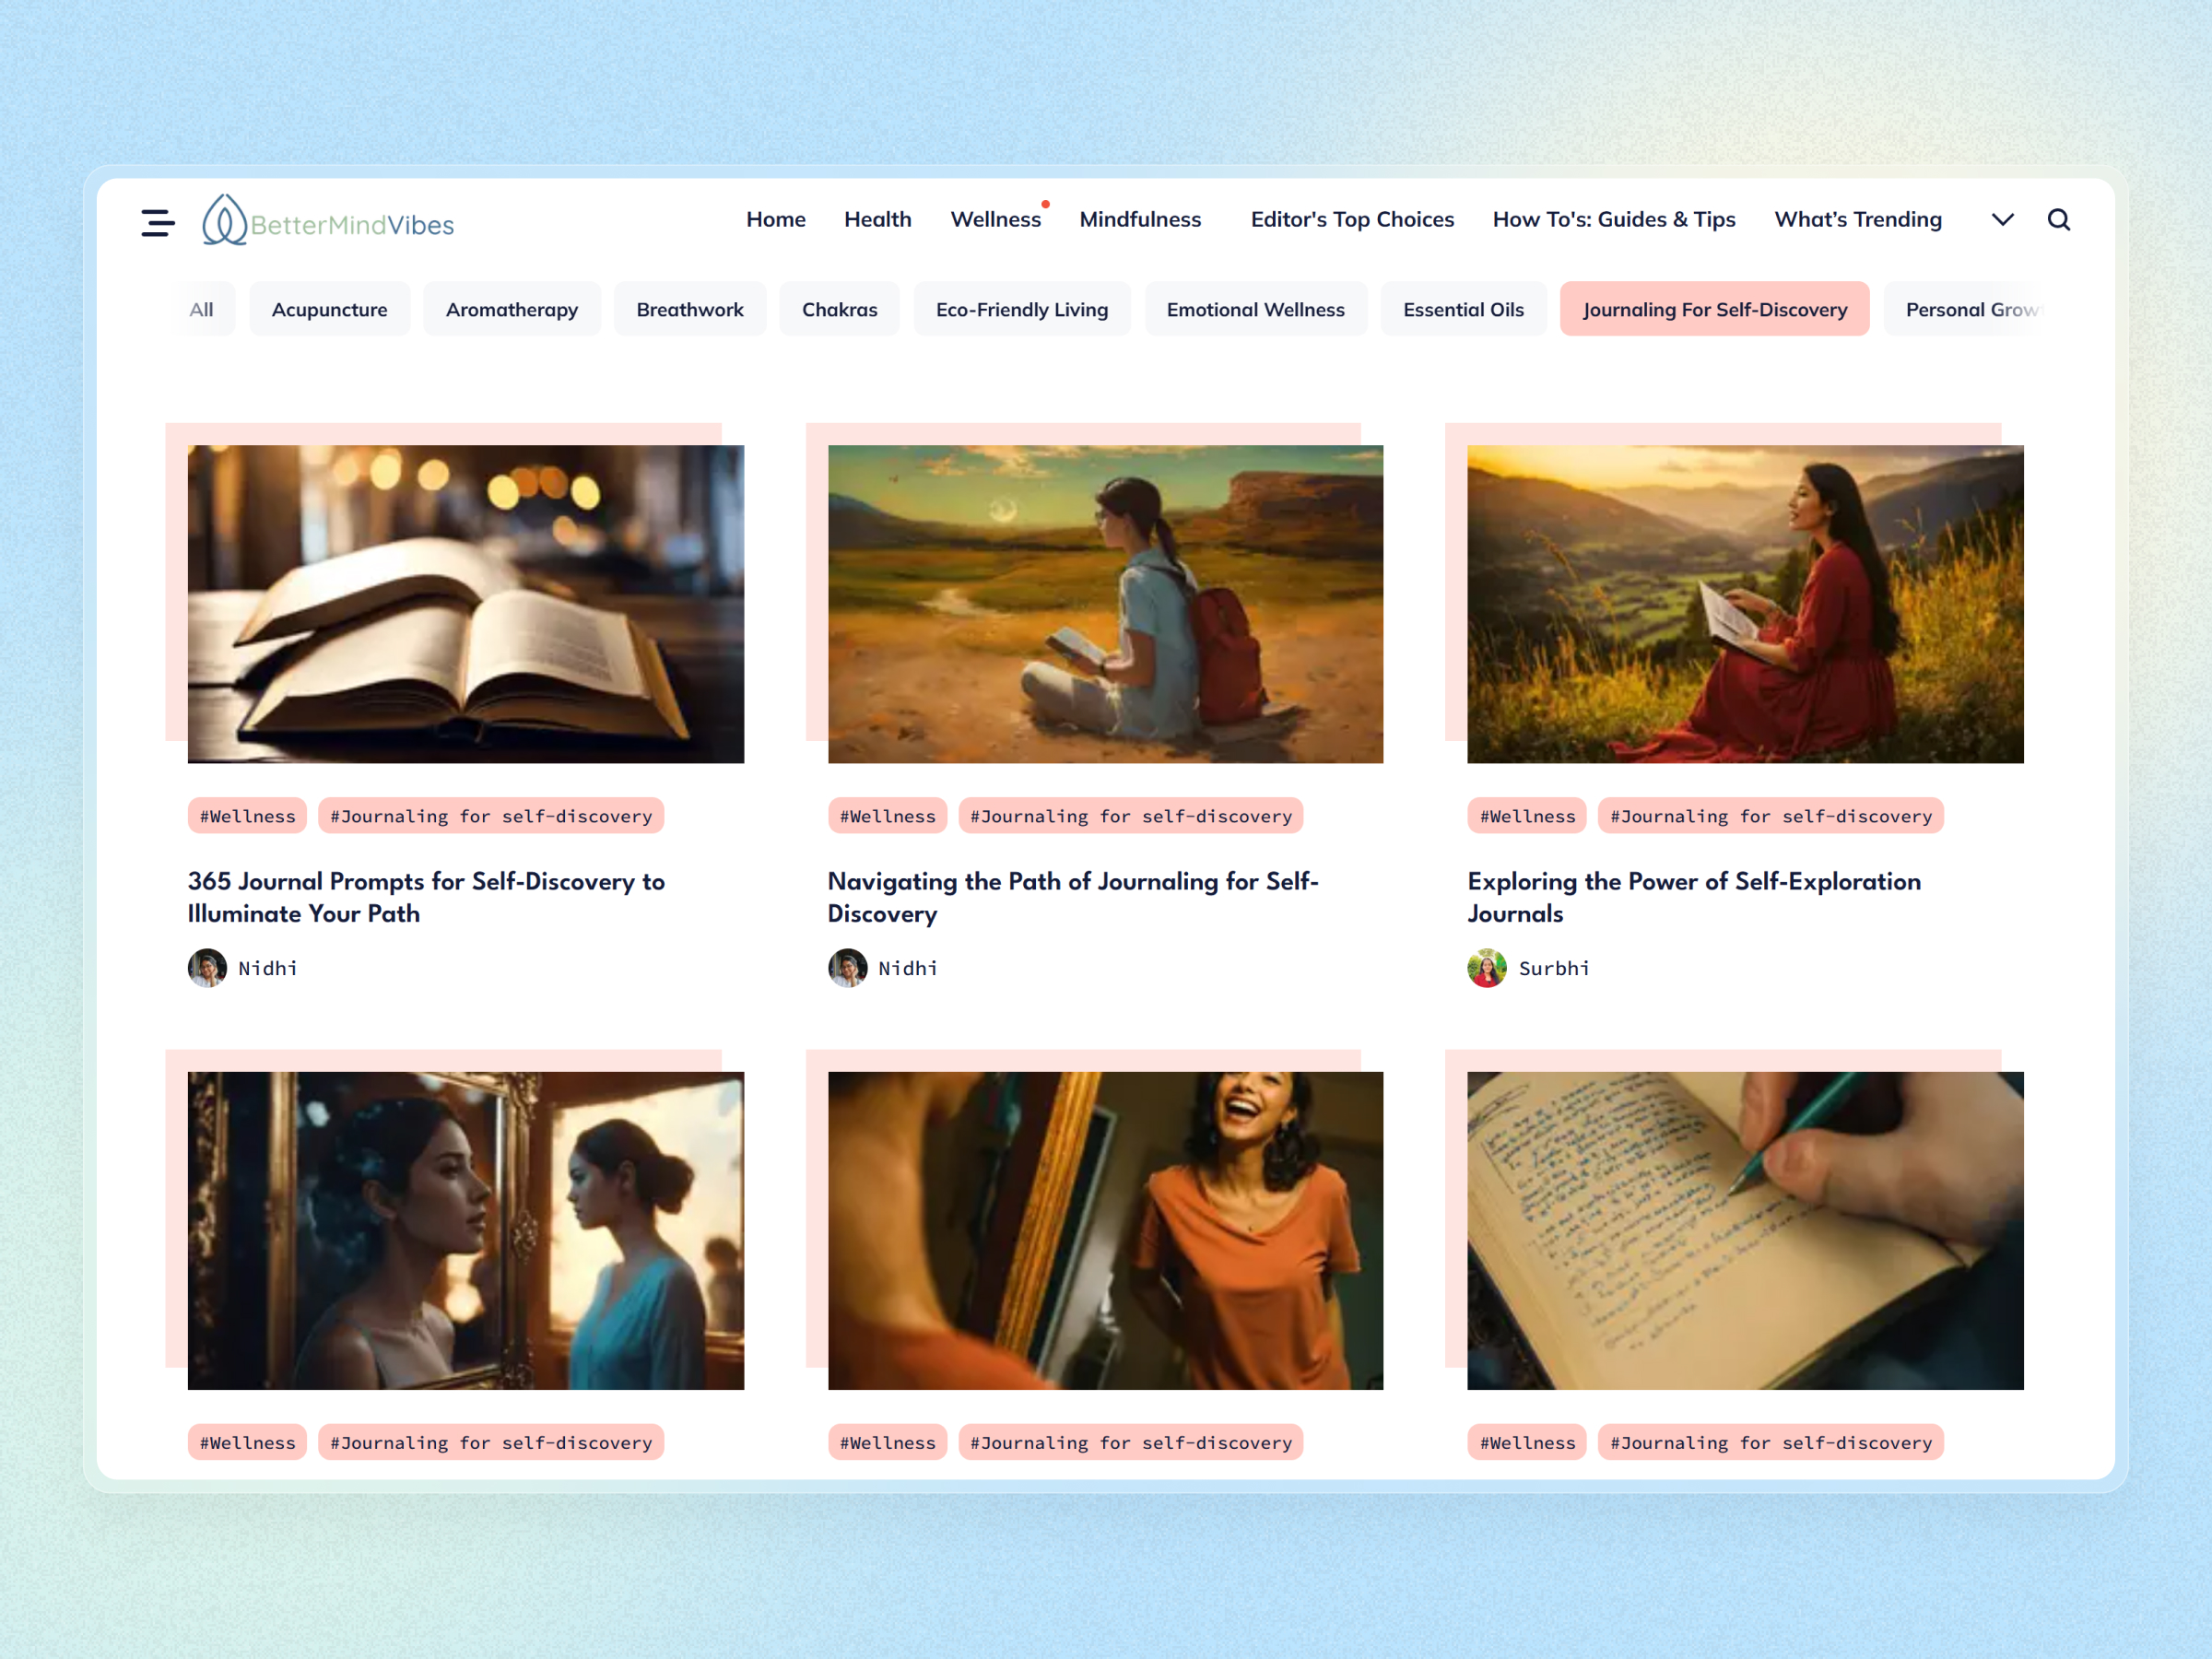This screenshot has height=1659, width=2212.
Task: Select the Journaling For Self-Discovery filter pill
Action: [x=1713, y=309]
